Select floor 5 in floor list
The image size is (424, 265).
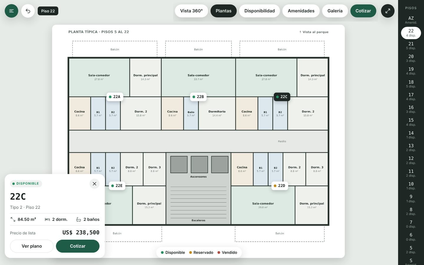(411, 250)
